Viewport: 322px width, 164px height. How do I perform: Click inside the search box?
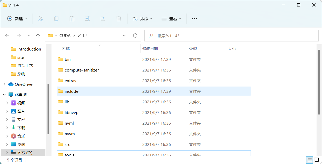pos(231,35)
